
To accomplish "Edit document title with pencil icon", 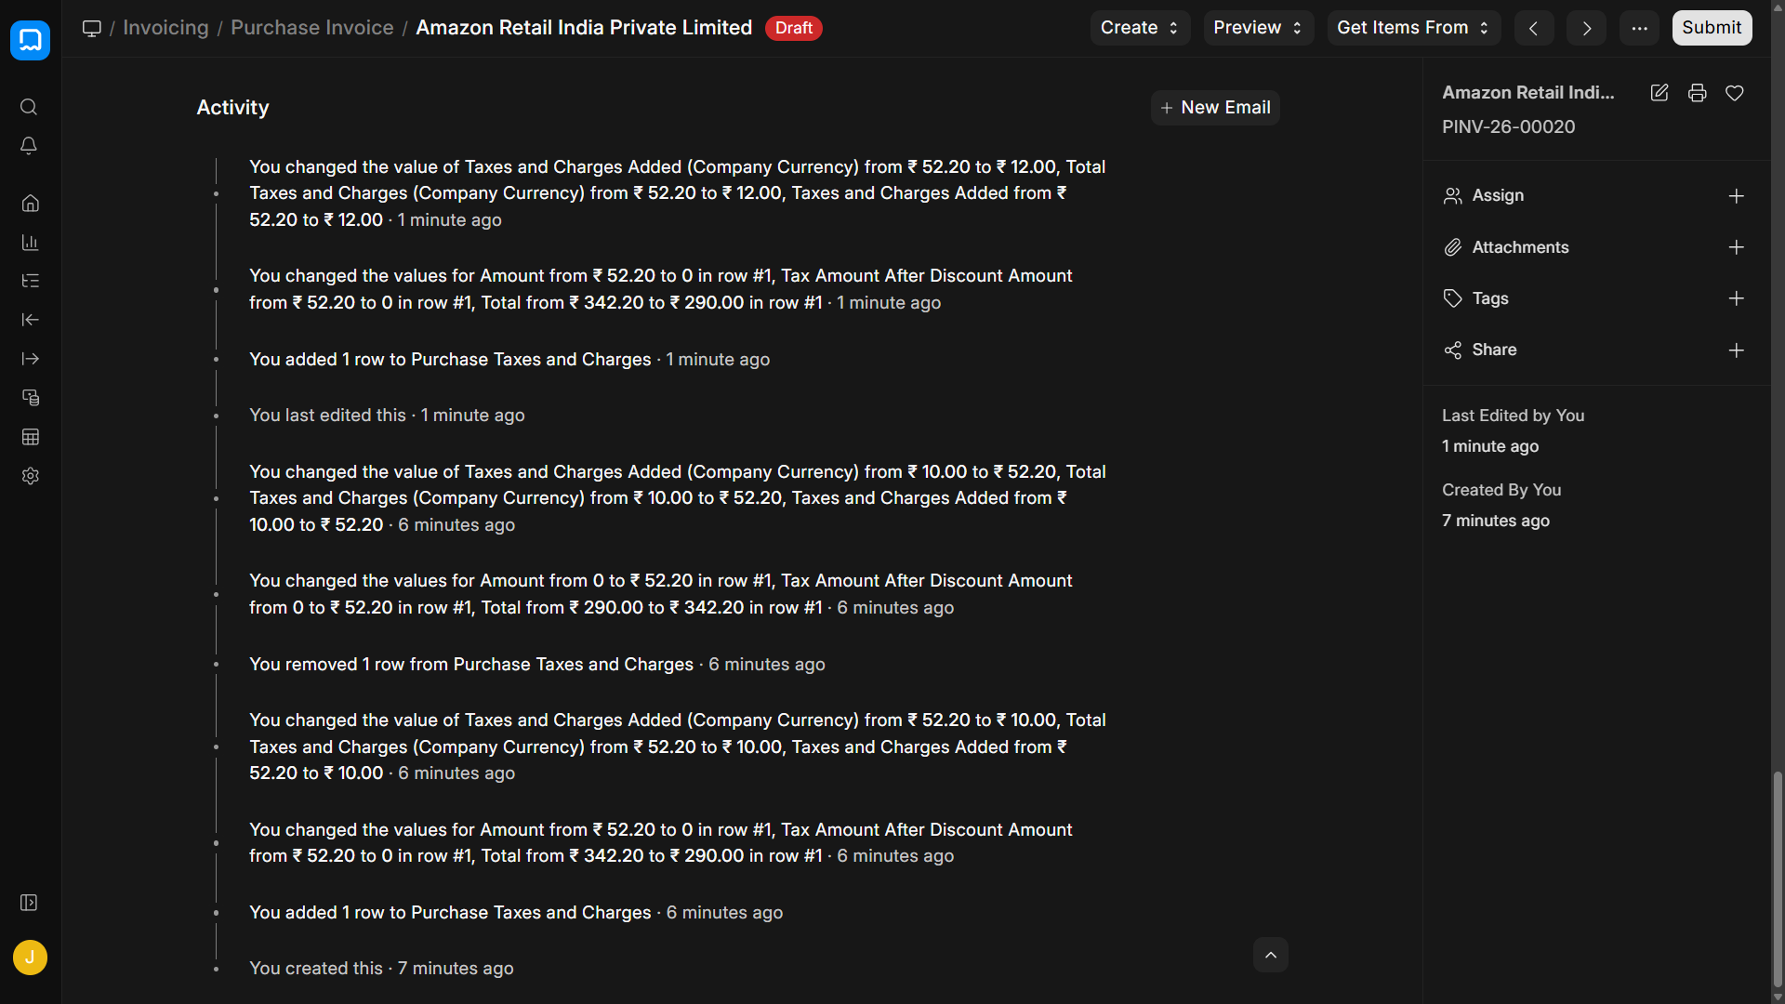I will 1659,93.
